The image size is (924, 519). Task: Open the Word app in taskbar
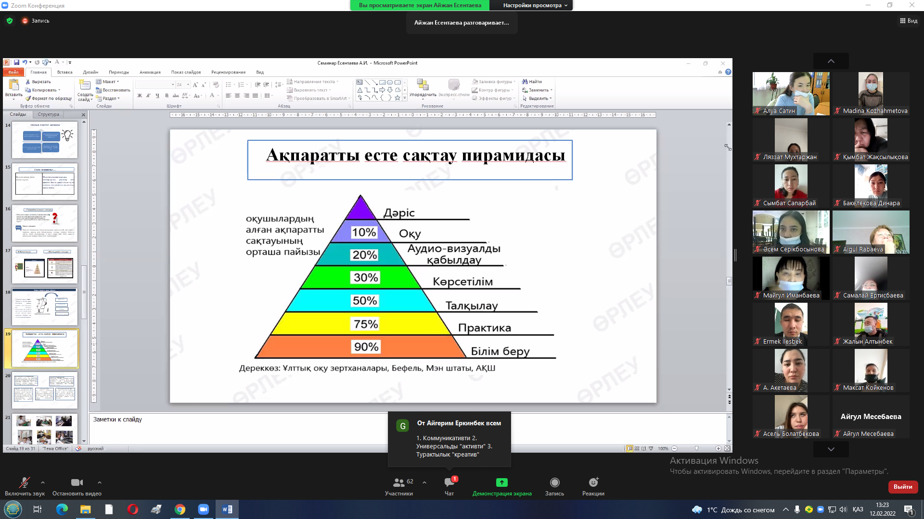coord(227,509)
